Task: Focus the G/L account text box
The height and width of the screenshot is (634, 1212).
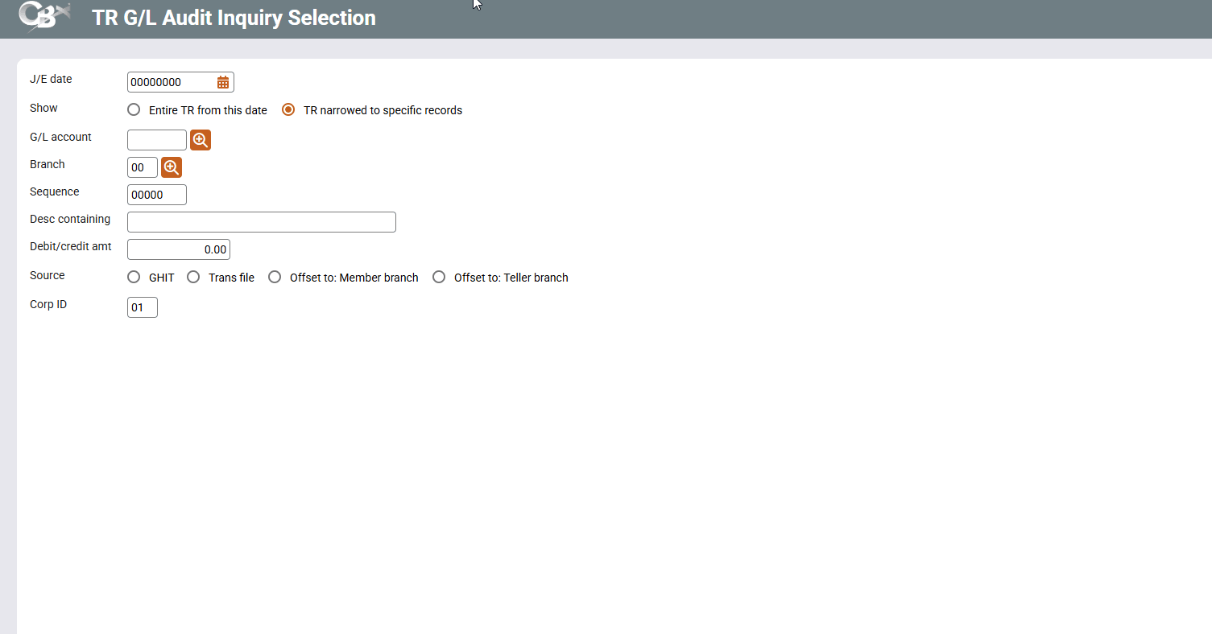Action: pyautogui.click(x=157, y=140)
